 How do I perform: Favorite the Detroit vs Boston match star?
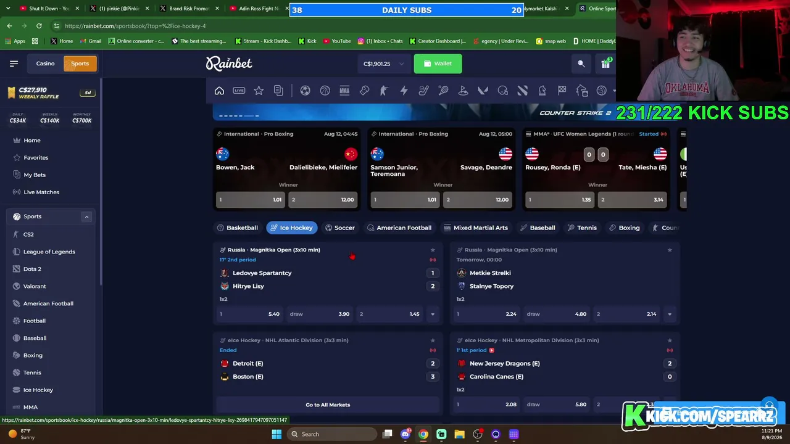[433, 340]
